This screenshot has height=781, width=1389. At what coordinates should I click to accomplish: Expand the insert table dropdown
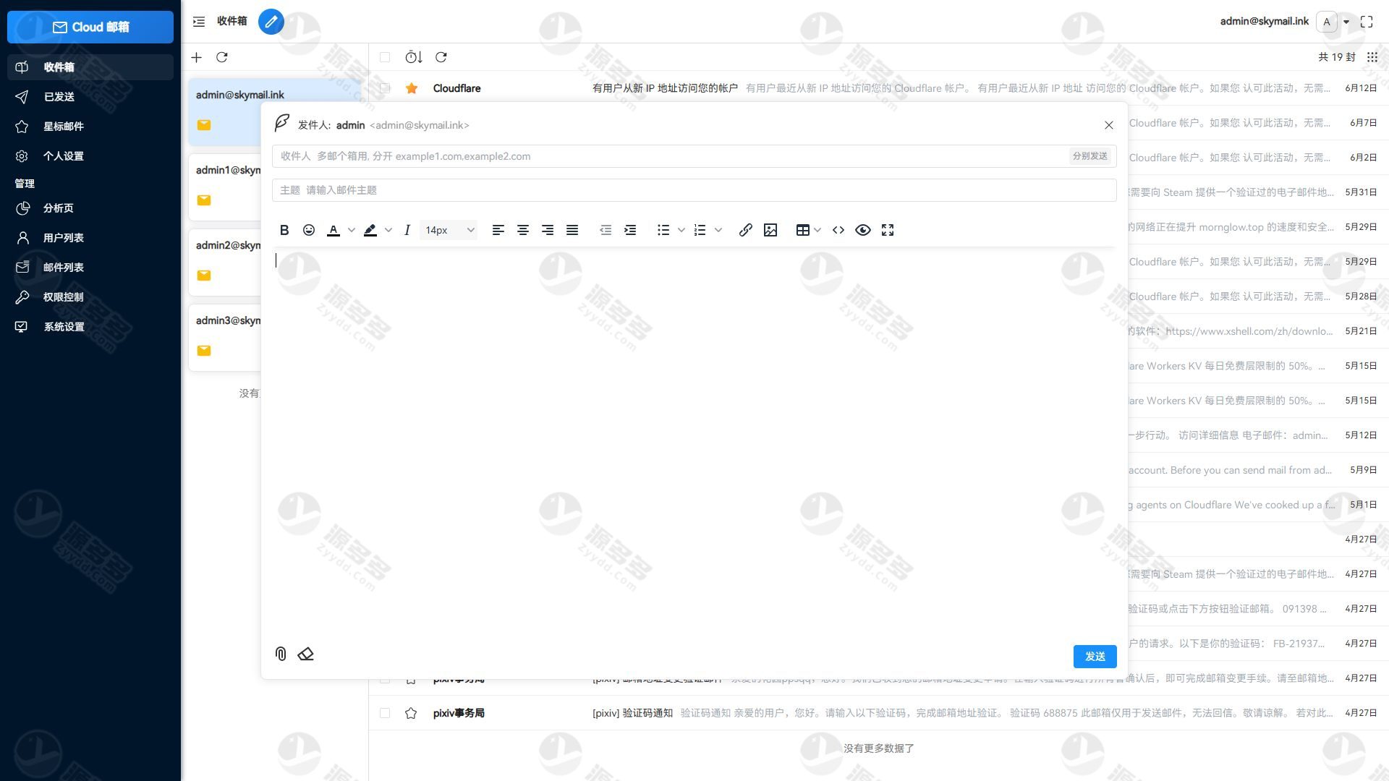(817, 230)
